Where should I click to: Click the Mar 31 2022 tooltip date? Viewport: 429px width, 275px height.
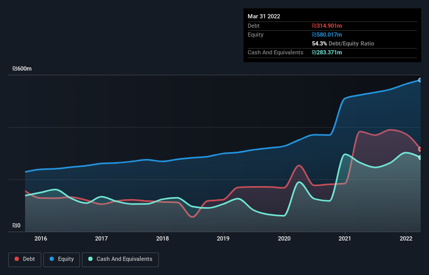tap(264, 16)
